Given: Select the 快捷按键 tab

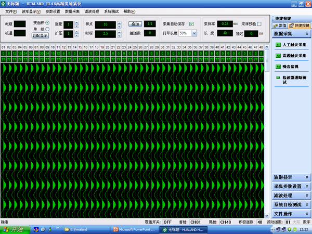Looking at the screenshot, I should click(299, 25).
